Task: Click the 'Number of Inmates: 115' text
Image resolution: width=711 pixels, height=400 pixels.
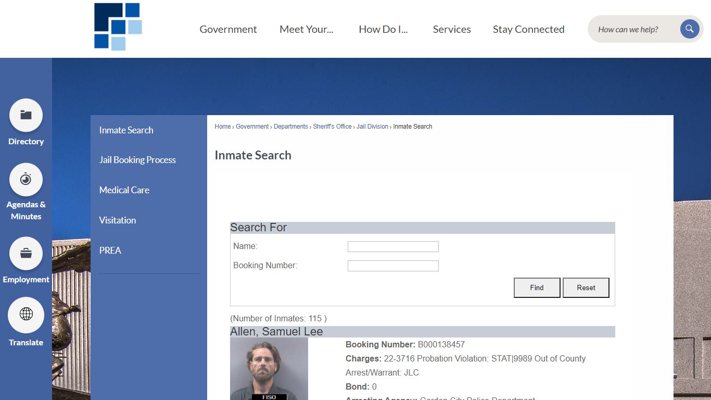Action: coord(278,318)
